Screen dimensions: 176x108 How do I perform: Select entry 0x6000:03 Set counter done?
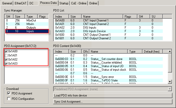click(x=108, y=59)
